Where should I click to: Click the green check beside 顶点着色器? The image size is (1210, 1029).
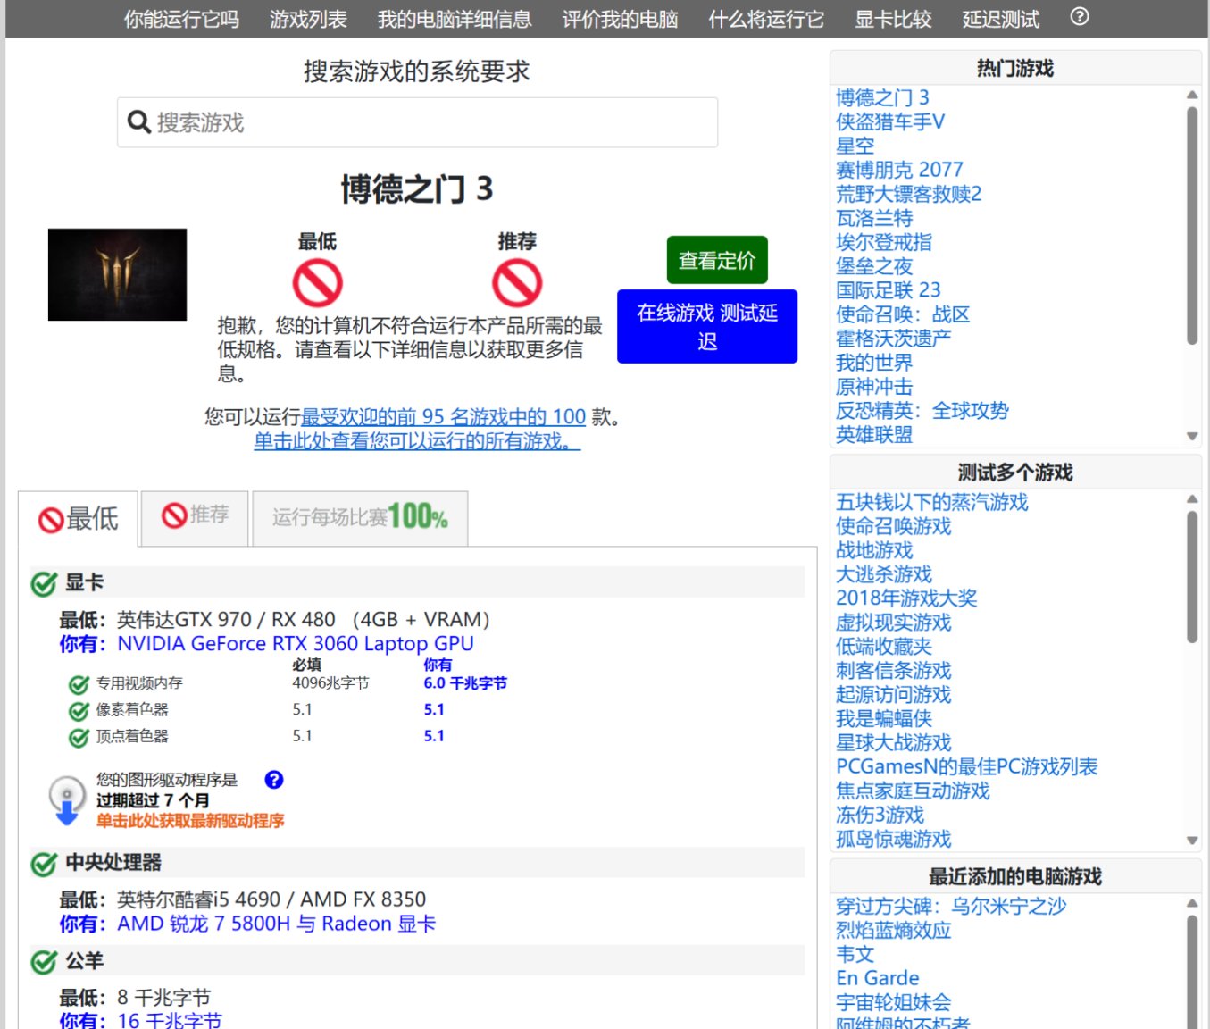79,738
